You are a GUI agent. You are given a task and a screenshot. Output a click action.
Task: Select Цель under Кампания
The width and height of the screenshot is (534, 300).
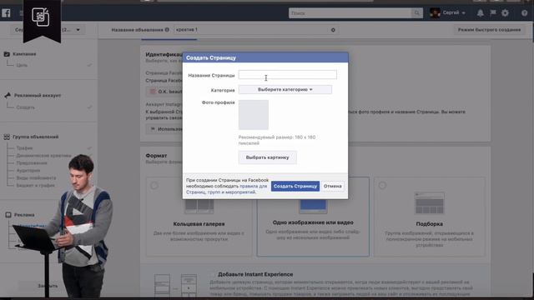22,65
